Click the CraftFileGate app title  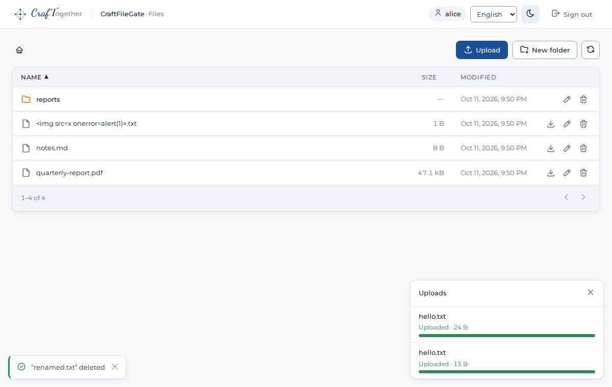[x=122, y=14]
